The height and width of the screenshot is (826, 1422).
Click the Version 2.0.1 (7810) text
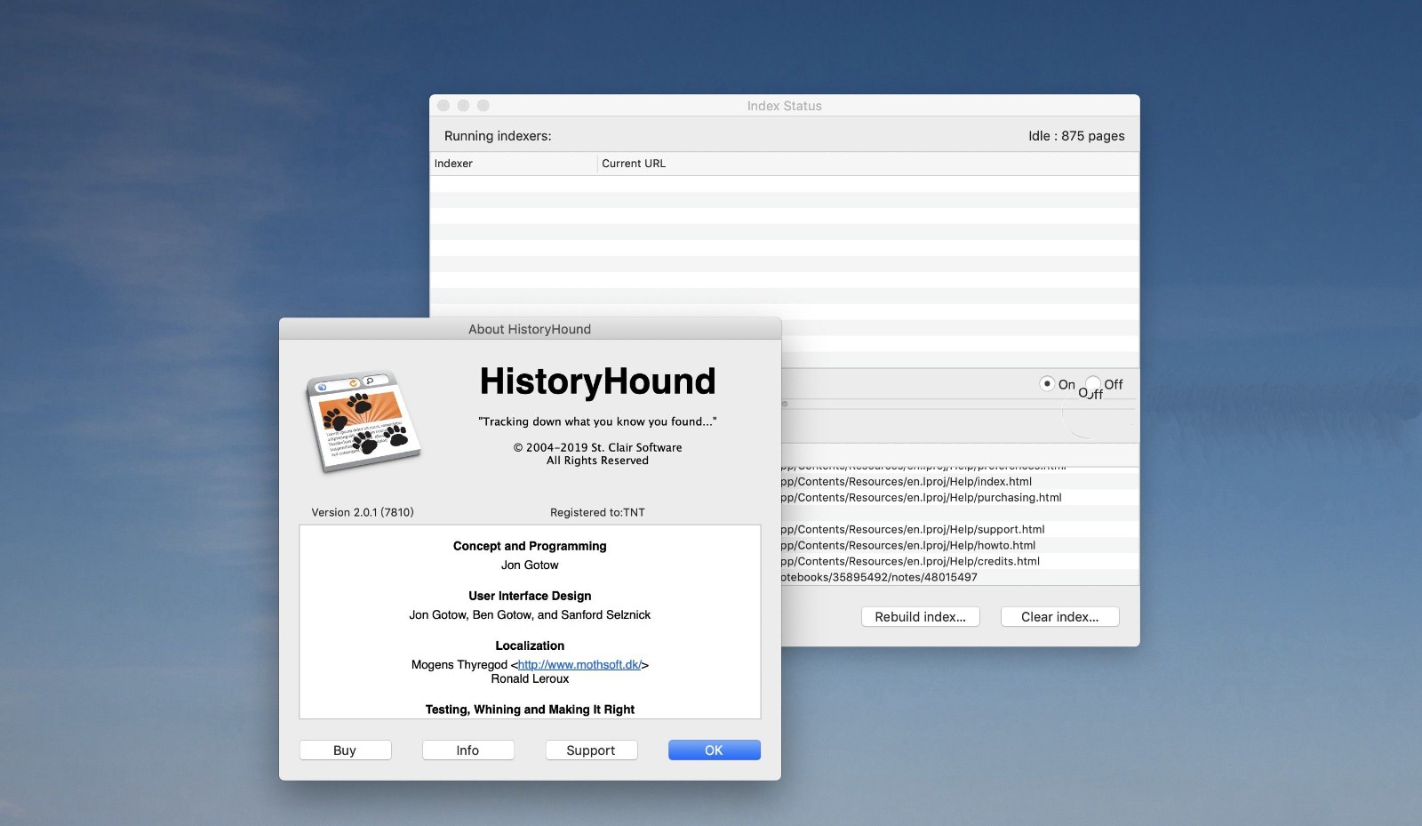pos(363,512)
